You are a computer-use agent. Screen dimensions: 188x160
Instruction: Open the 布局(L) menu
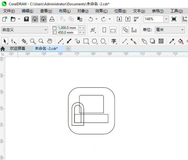coord(65,11)
